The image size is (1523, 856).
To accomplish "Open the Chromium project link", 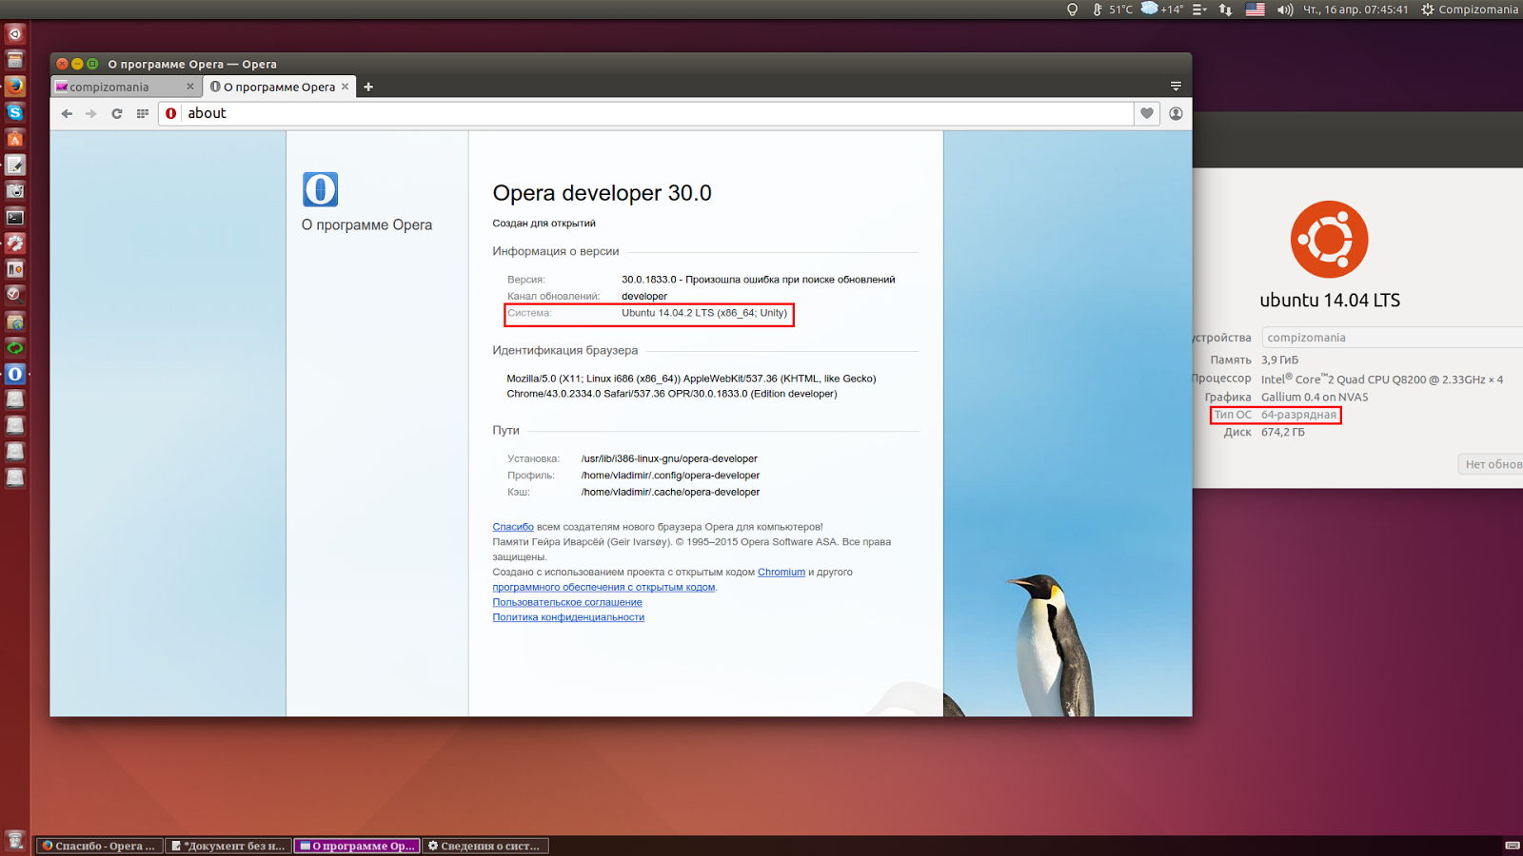I will coord(781,573).
